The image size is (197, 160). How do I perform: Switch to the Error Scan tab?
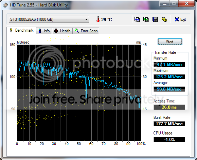[x=86, y=31]
